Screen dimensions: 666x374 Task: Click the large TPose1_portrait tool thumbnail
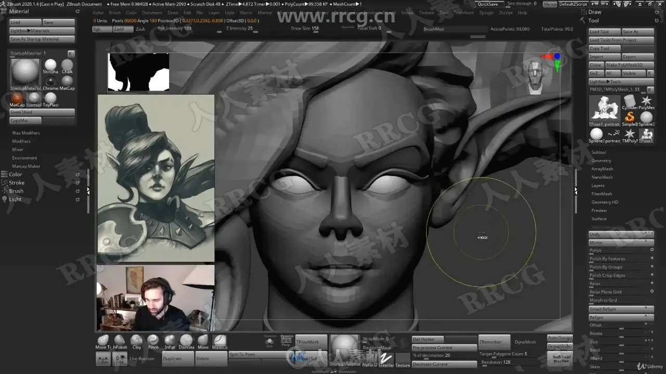(605, 110)
